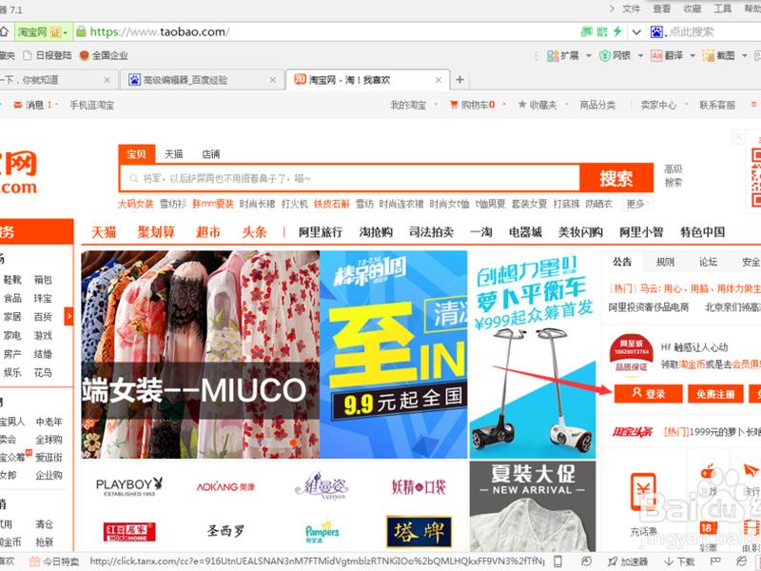761x571 pixels.
Task: Click the Pampers brand logo
Action: pyautogui.click(x=322, y=531)
